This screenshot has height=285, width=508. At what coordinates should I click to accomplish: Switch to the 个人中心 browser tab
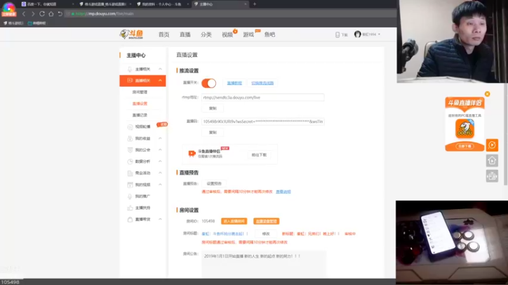pyautogui.click(x=161, y=4)
